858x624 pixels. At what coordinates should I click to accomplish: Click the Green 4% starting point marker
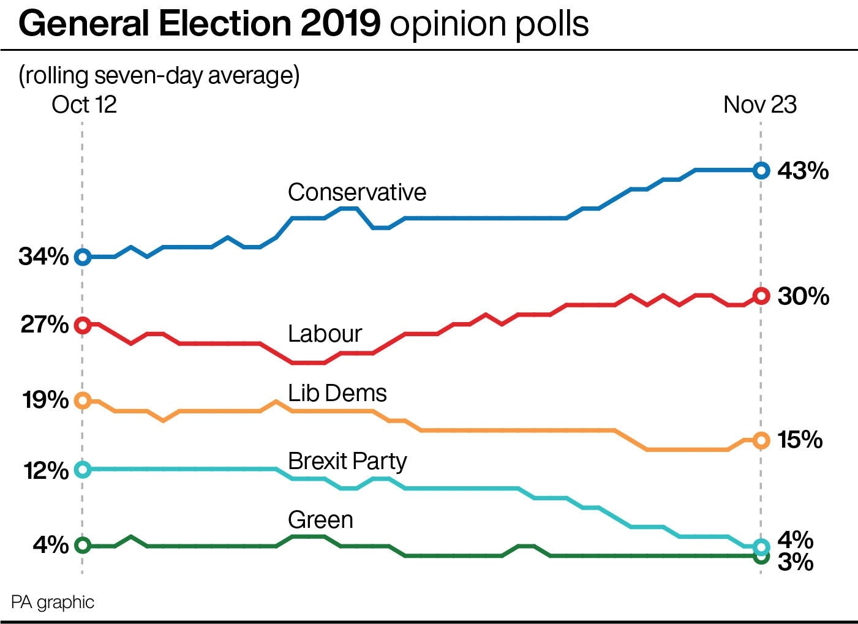[83, 545]
